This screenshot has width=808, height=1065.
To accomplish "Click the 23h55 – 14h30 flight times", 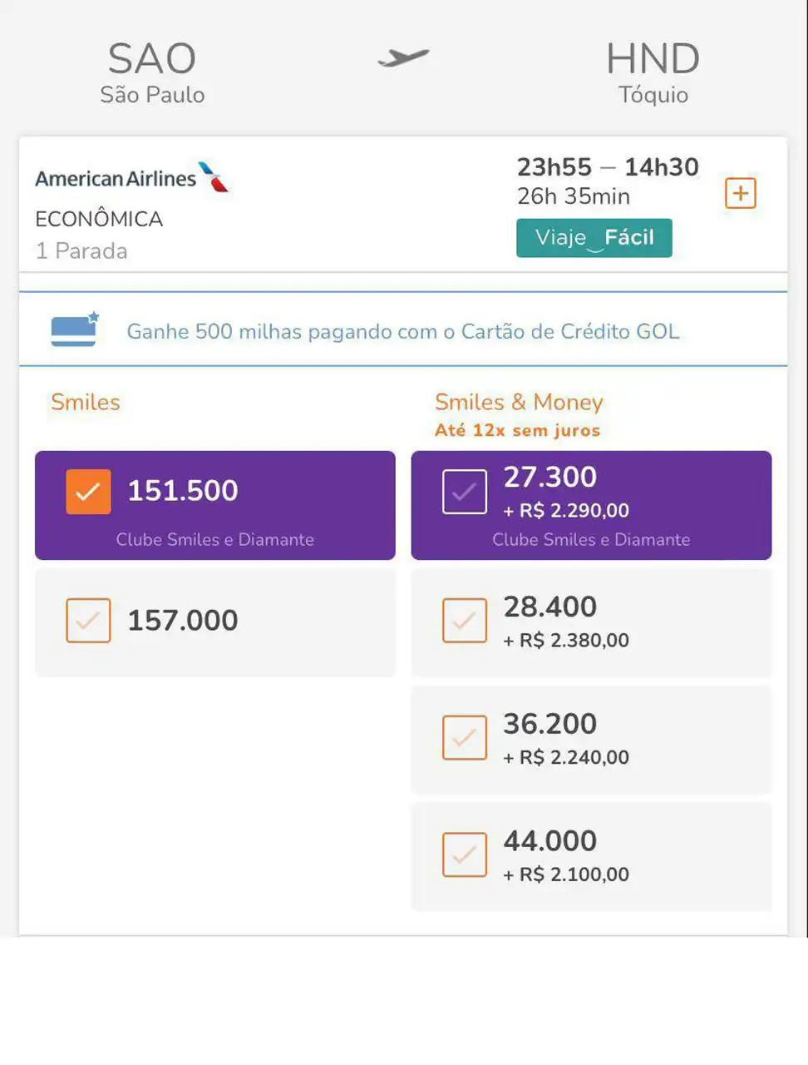I will coord(608,167).
